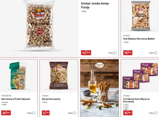159x117 pixels.
Task: Open the Simbat Jumbo Antep Fıstığı product image
Action: pyautogui.click(x=39, y=25)
